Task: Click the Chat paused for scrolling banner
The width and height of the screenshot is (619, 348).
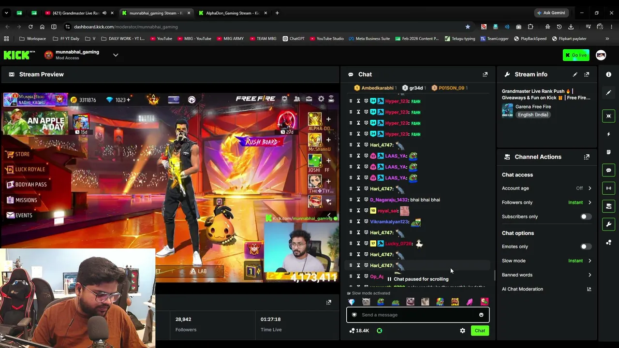Action: point(418,279)
